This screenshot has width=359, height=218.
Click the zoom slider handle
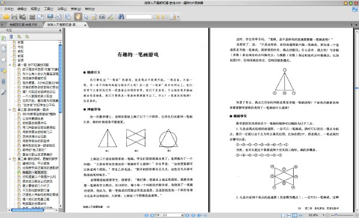(x=336, y=215)
